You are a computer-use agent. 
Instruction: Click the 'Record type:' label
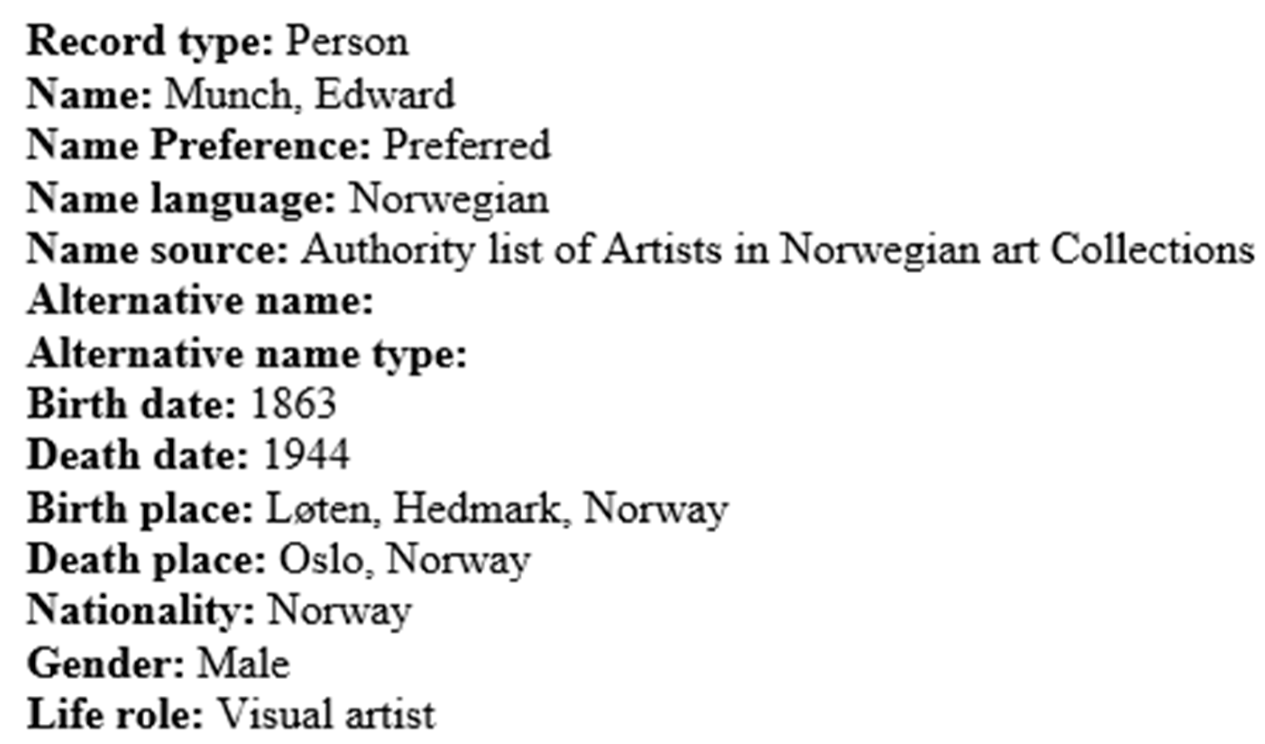150,42
